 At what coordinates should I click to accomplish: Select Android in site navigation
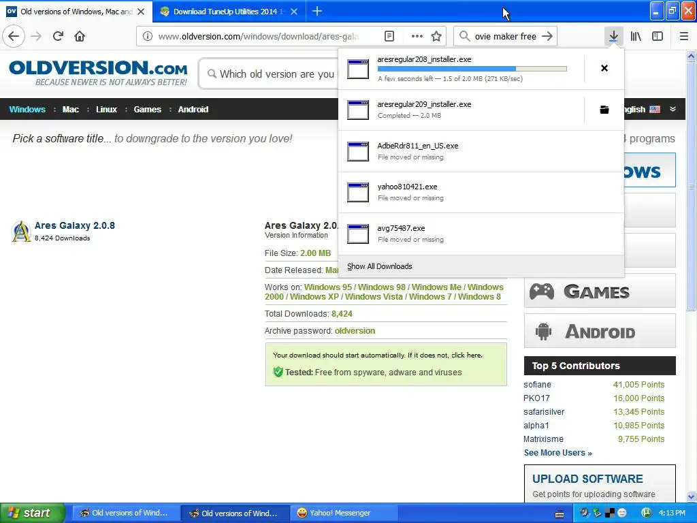coord(193,109)
